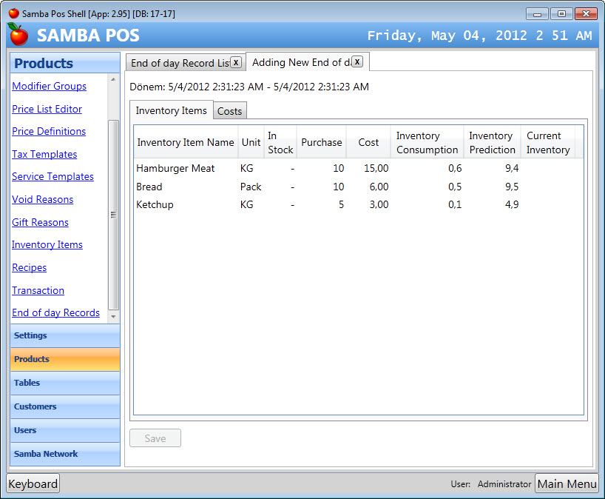Click the Ketchup purchase value 5
Image resolution: width=605 pixels, height=499 pixels.
(341, 204)
